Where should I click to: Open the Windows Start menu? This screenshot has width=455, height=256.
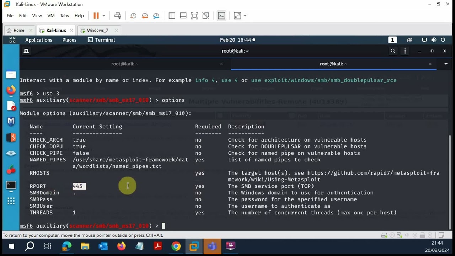click(11, 246)
